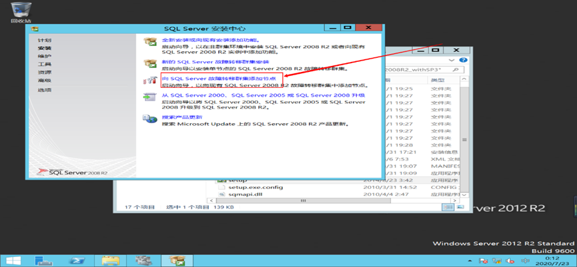Click the upgrade from SQL Server 2000 icon
The height and width of the screenshot is (267, 577).
tap(150, 97)
